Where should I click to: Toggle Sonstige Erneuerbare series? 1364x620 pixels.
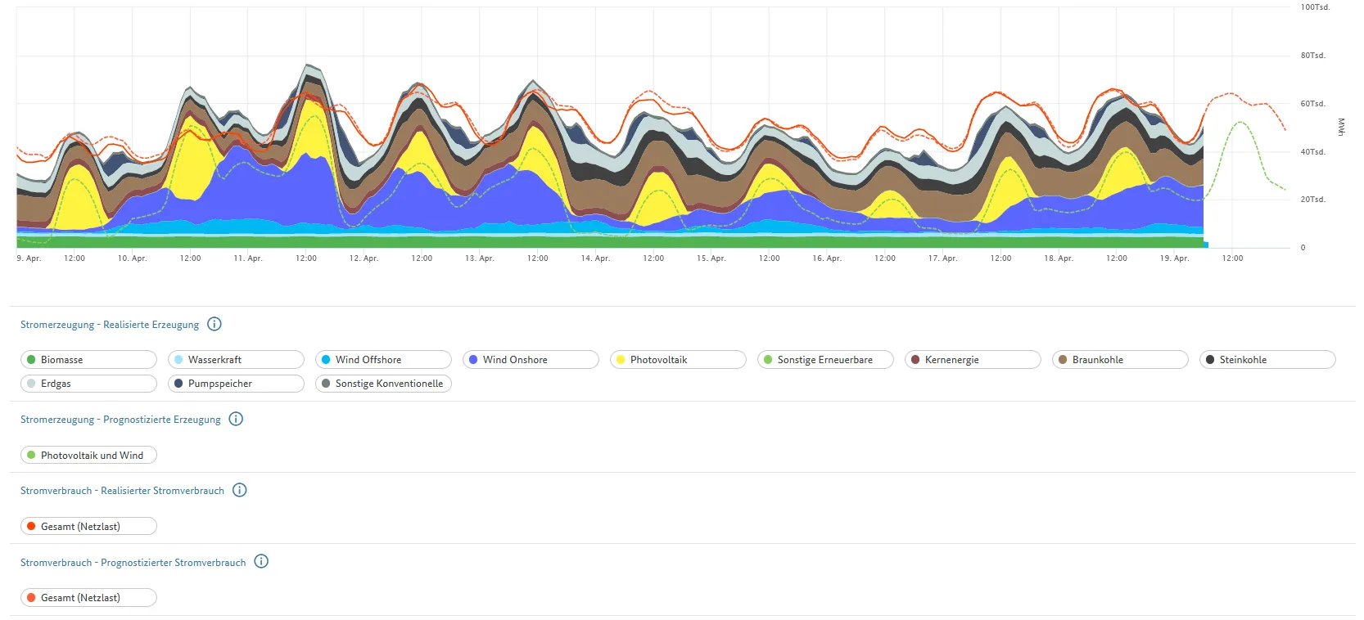825,360
